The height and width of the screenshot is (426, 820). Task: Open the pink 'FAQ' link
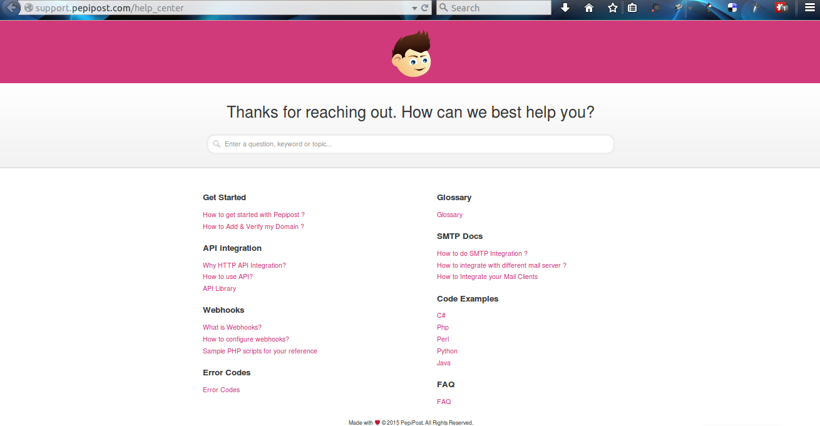click(444, 402)
